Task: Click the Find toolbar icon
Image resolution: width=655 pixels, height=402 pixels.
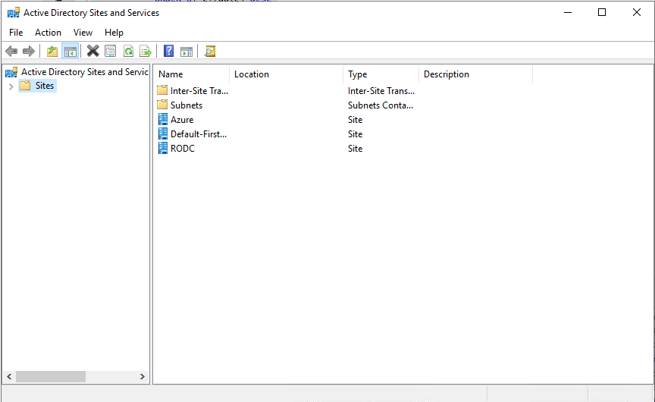Action: (x=210, y=52)
